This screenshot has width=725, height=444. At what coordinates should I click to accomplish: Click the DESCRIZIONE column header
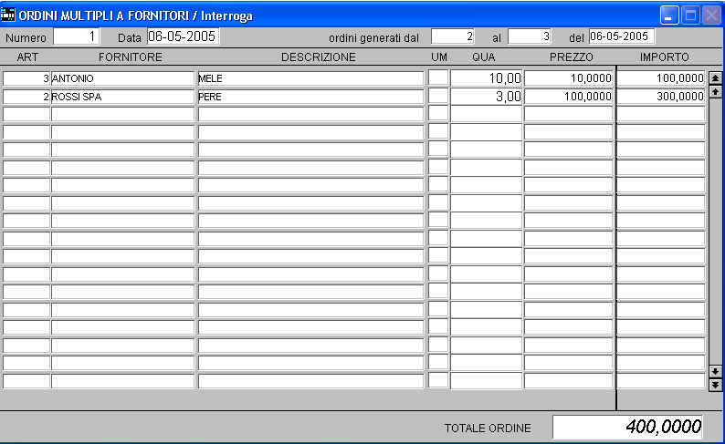[x=319, y=57]
